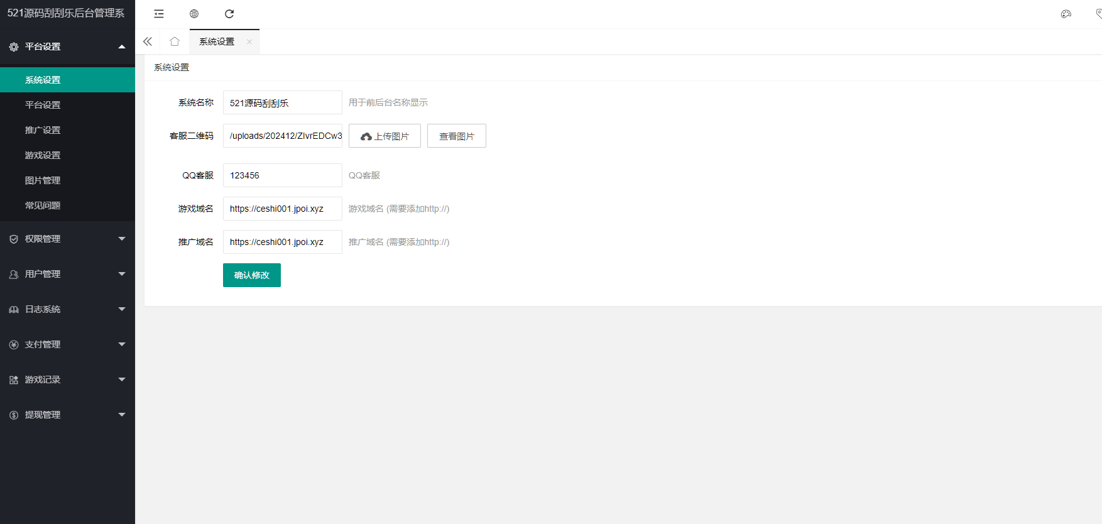Expand the 支付管理 dropdown arrow
Screen dimensions: 1102x524
tap(122, 344)
